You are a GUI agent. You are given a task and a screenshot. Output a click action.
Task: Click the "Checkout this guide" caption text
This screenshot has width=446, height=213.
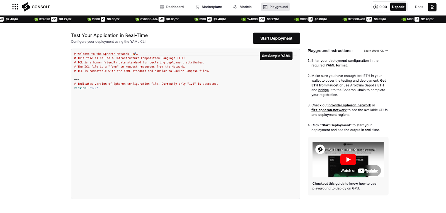point(344,186)
